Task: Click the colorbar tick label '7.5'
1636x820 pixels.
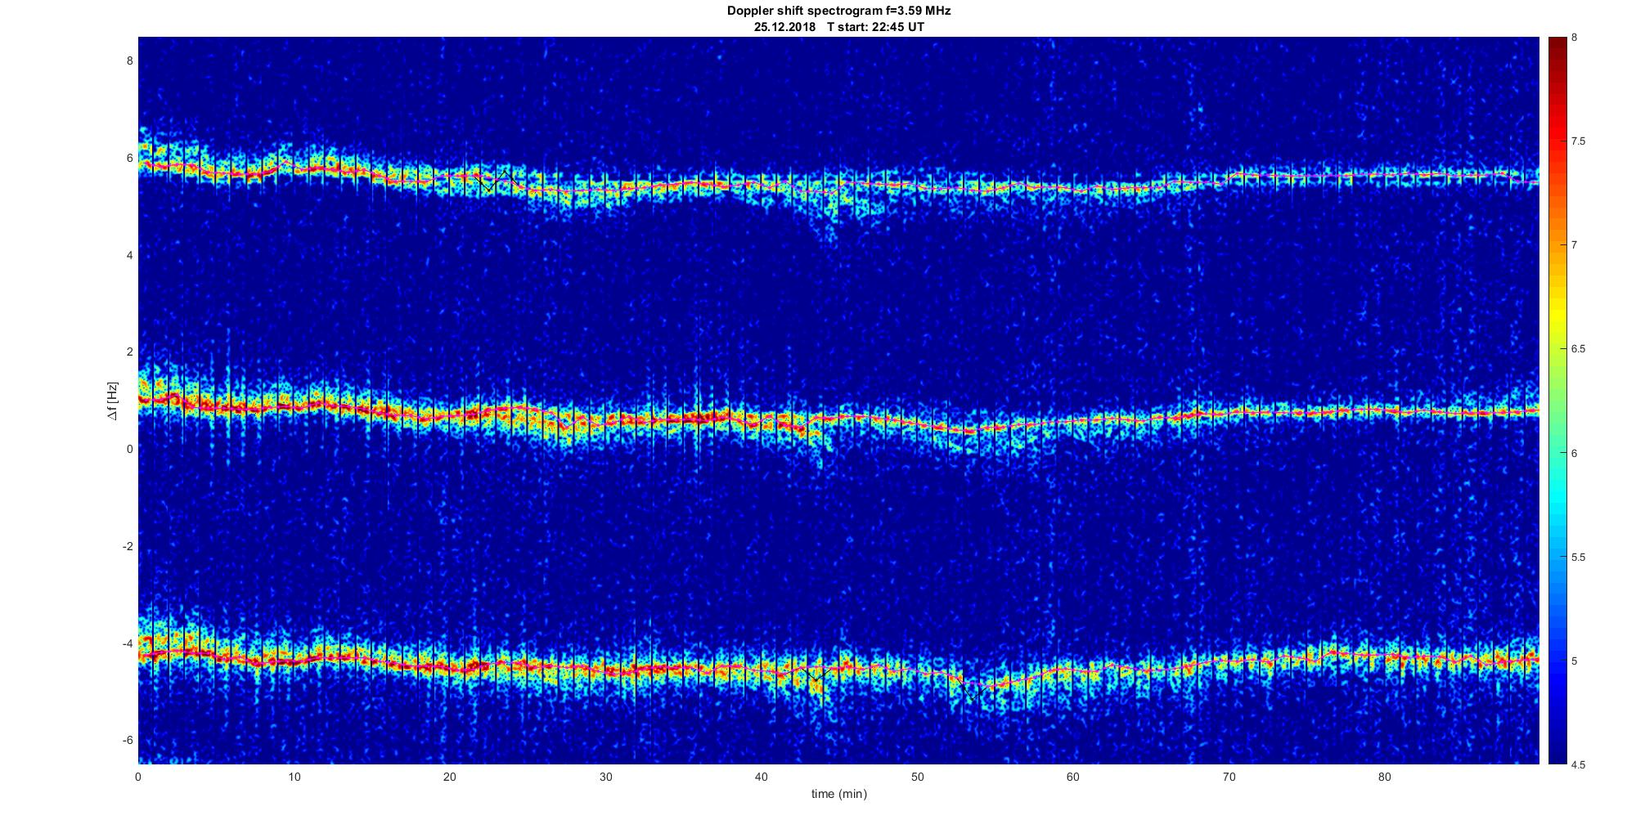Action: [x=1578, y=141]
